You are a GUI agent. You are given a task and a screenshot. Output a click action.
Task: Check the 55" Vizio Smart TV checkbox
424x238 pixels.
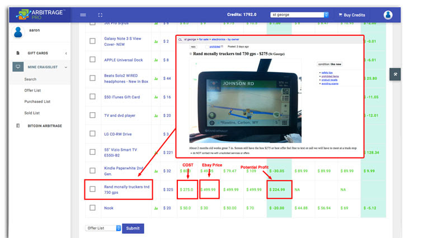92,152
